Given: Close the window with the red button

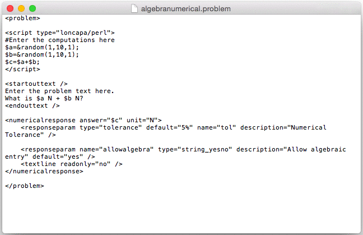Looking at the screenshot, I should pos(10,8).
